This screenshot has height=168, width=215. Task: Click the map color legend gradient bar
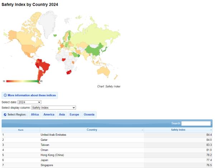[x=23, y=81]
